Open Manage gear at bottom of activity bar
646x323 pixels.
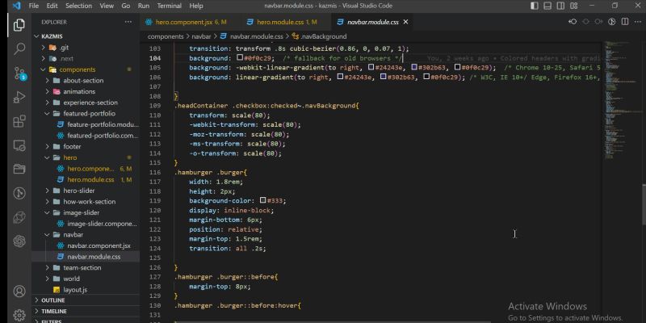19,315
